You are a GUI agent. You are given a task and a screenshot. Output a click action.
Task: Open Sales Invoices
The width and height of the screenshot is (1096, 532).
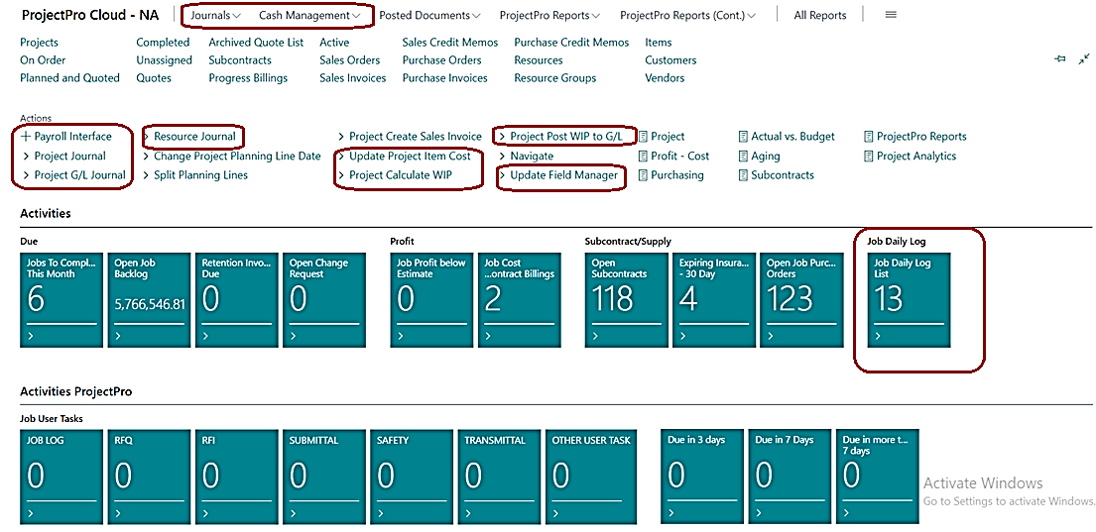pos(353,78)
